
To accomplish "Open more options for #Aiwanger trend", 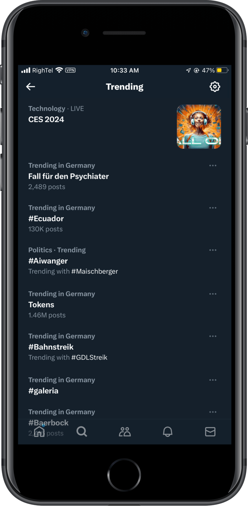I will 213,250.
